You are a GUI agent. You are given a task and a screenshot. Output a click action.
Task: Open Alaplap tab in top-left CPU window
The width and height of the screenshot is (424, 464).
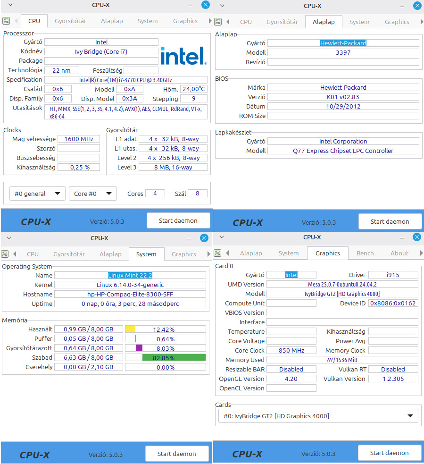coord(112,21)
